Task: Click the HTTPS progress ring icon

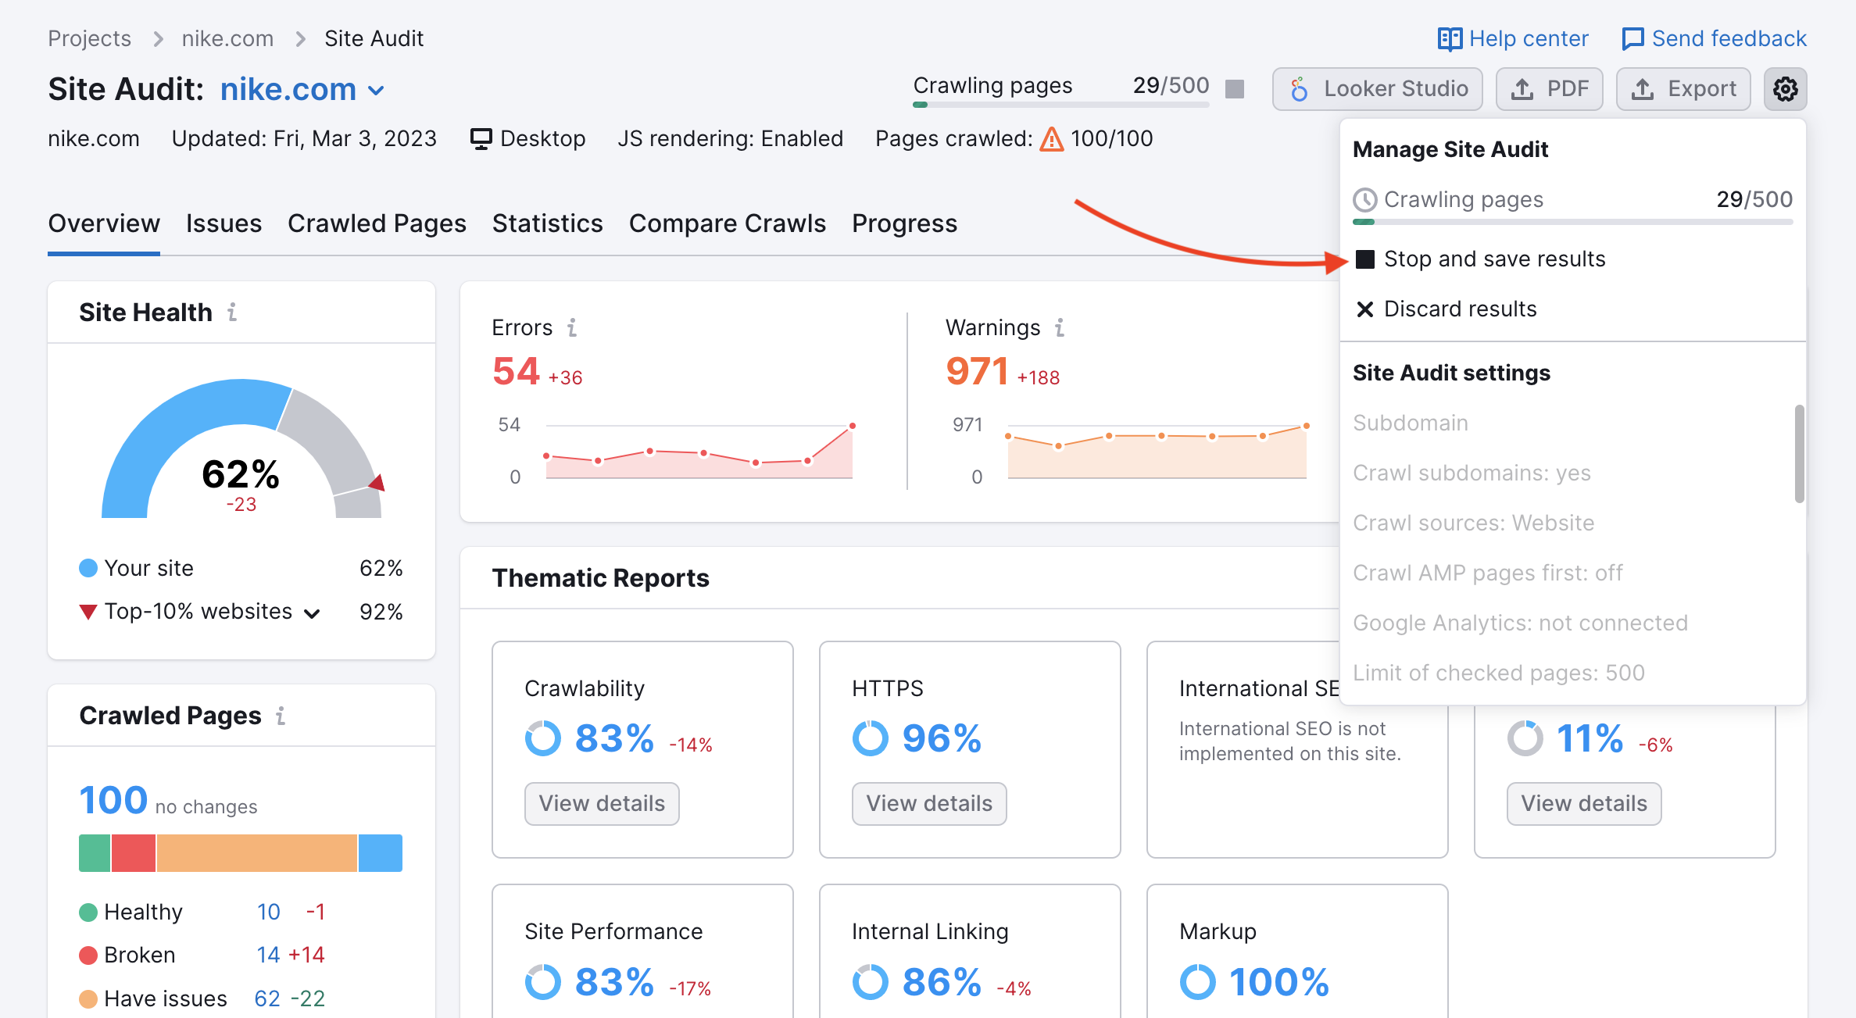Action: (x=870, y=738)
